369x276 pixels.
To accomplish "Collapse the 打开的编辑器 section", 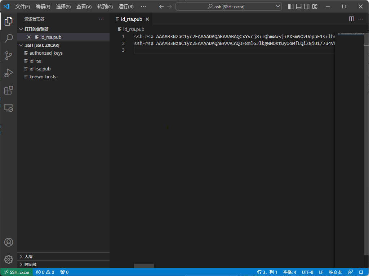I will [36, 29].
